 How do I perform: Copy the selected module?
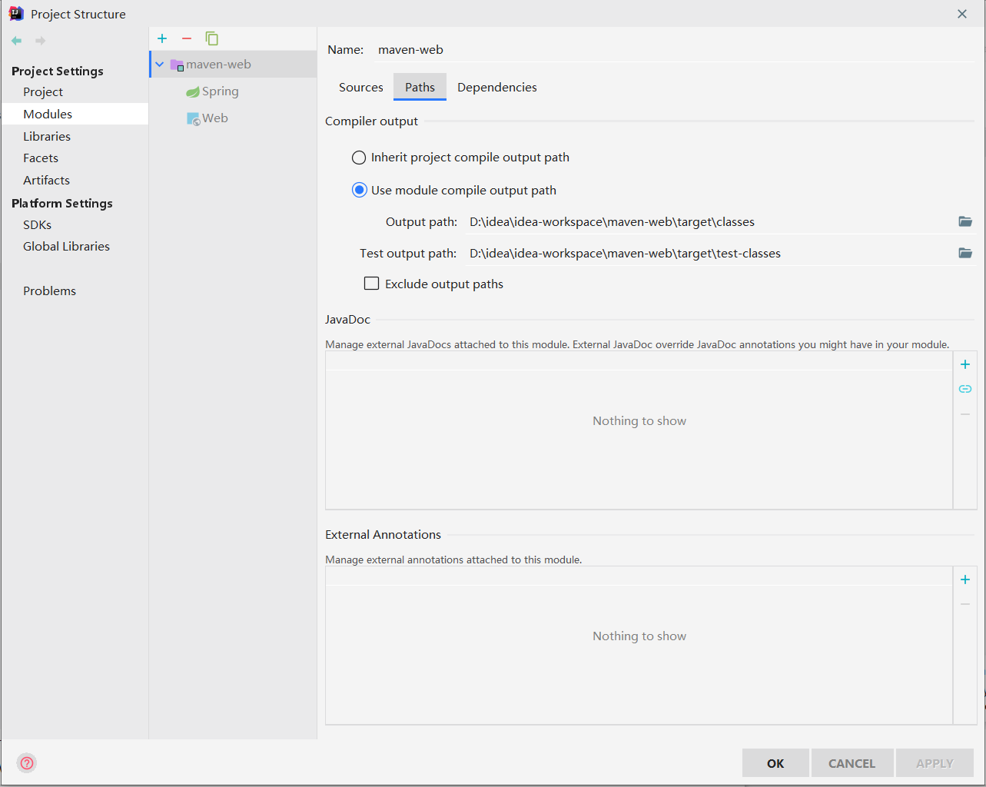coord(212,38)
